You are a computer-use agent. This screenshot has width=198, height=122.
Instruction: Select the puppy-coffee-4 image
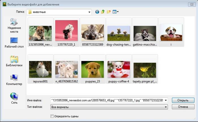click(119, 70)
